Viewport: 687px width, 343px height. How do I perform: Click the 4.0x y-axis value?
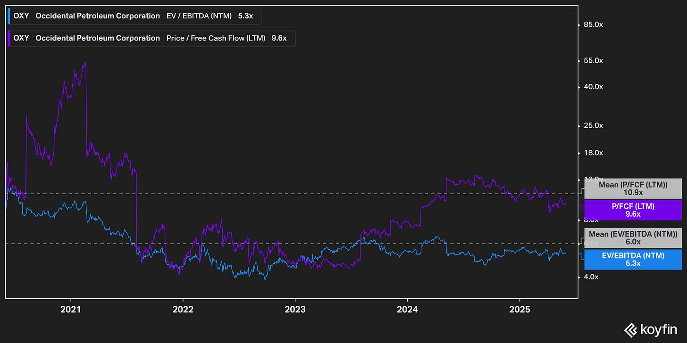[x=591, y=277]
